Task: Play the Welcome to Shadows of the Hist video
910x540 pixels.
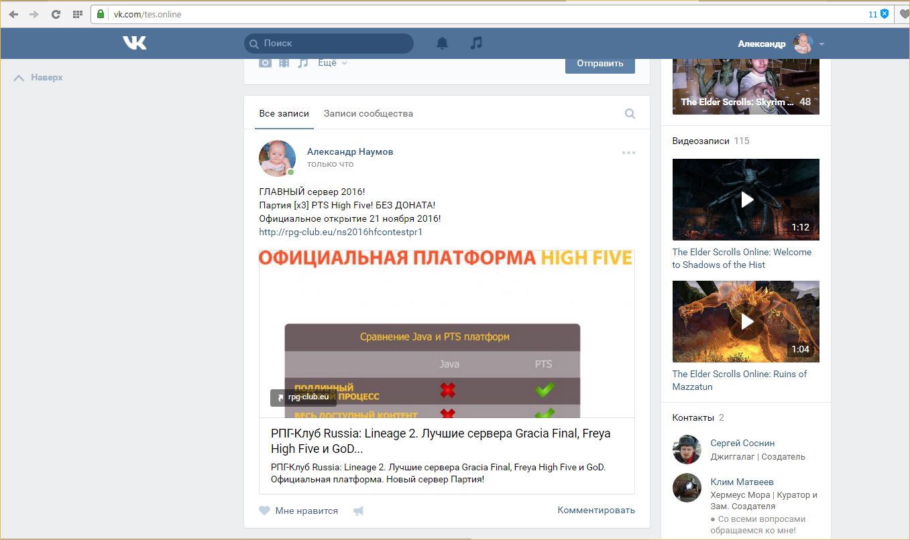Action: tap(746, 200)
